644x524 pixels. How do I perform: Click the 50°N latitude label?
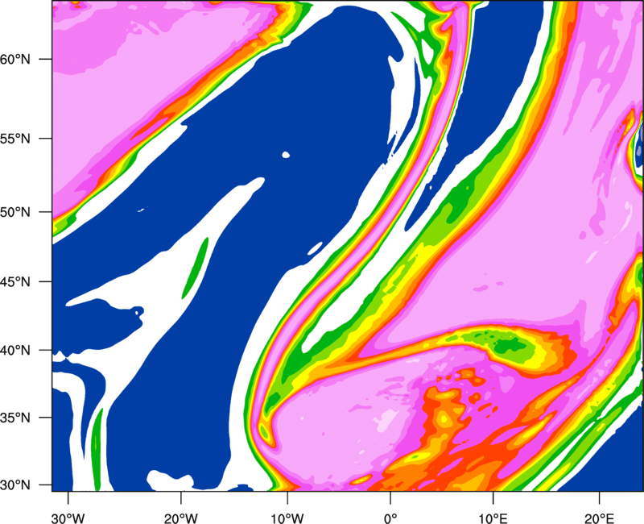coord(15,213)
